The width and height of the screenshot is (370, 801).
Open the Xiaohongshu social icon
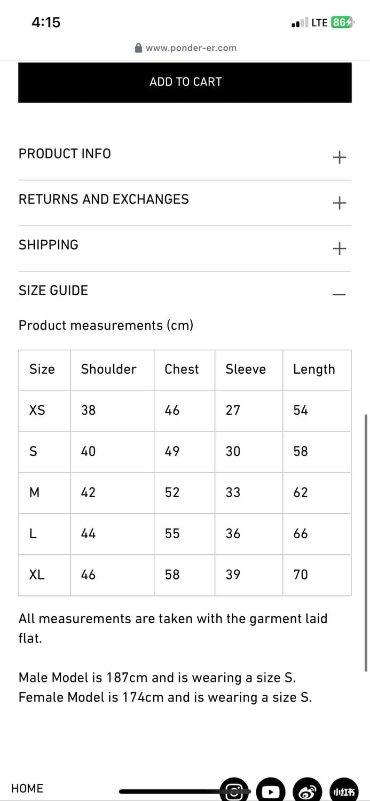click(x=344, y=790)
